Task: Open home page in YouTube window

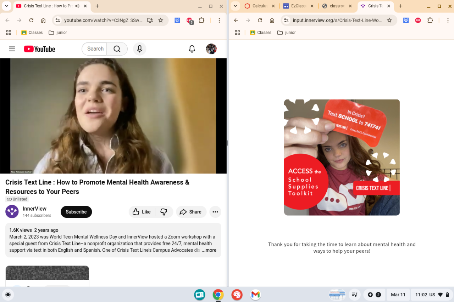Action: pyautogui.click(x=43, y=20)
